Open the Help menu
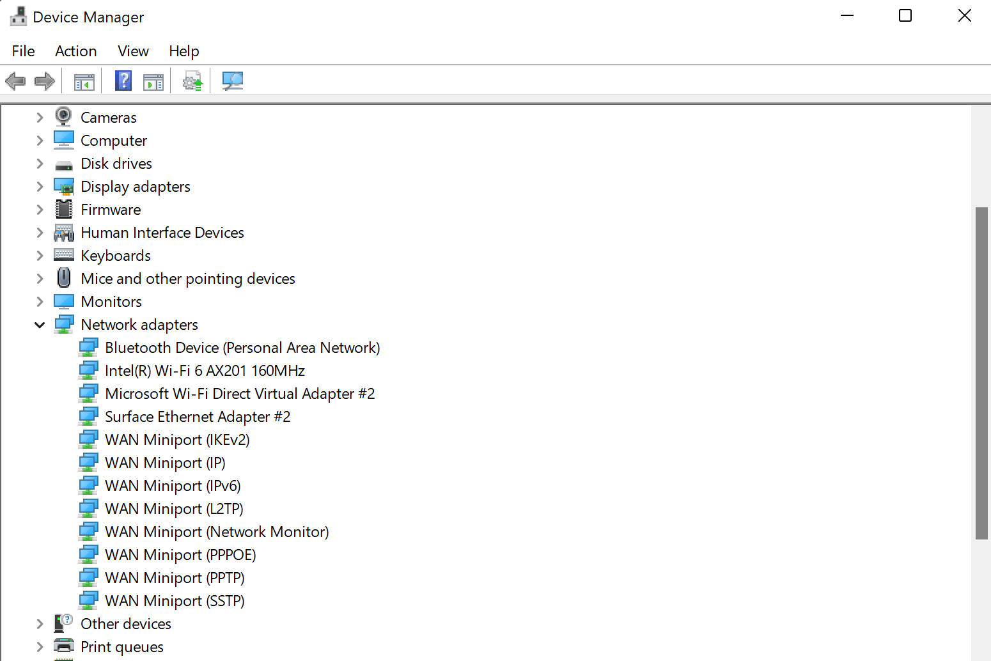This screenshot has height=661, width=991. (x=184, y=51)
